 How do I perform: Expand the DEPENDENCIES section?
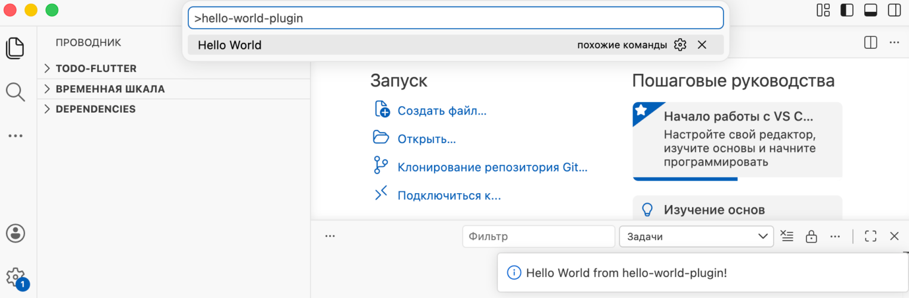(173, 109)
